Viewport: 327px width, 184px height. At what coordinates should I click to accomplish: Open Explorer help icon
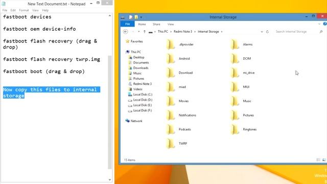point(325,24)
